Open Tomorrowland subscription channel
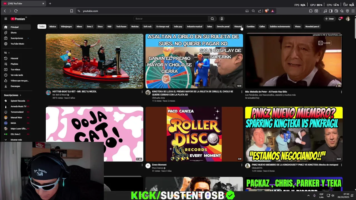Screen dimensions: 356x200 tap(16, 112)
